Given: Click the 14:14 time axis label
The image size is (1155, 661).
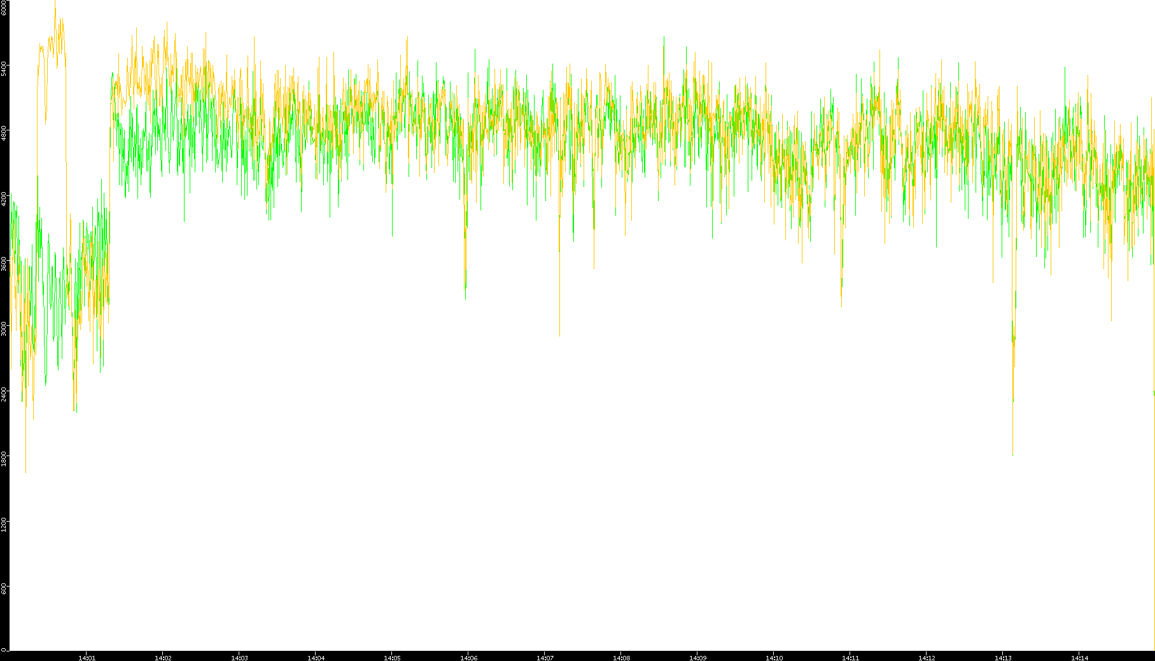Looking at the screenshot, I should [x=1079, y=658].
